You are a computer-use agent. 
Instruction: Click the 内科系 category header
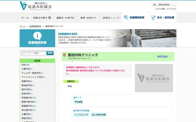click(x=37, y=61)
